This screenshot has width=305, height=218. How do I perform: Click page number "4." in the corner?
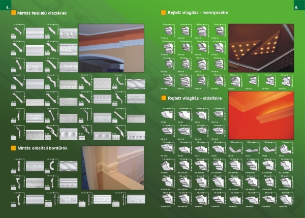[x=8, y=8]
